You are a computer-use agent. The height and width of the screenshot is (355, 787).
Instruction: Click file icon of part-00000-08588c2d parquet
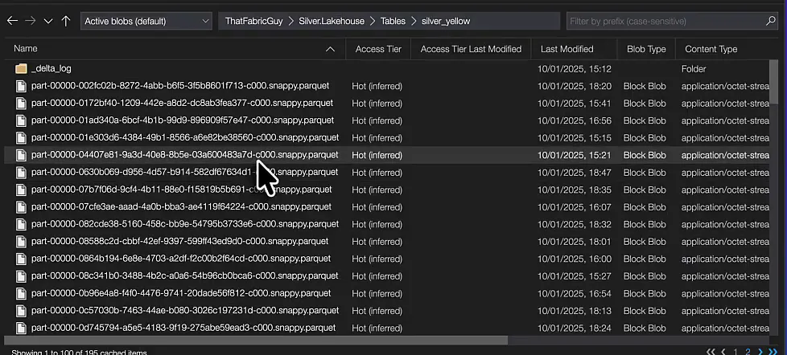tap(21, 241)
